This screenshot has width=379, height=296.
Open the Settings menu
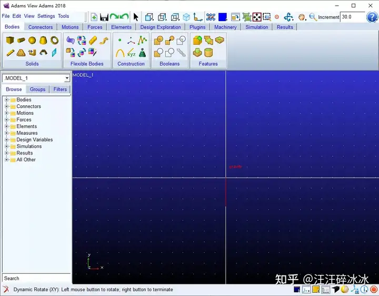(x=46, y=16)
